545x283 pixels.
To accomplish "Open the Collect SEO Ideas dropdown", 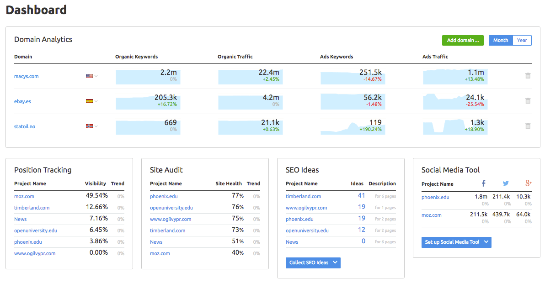I will (313, 262).
